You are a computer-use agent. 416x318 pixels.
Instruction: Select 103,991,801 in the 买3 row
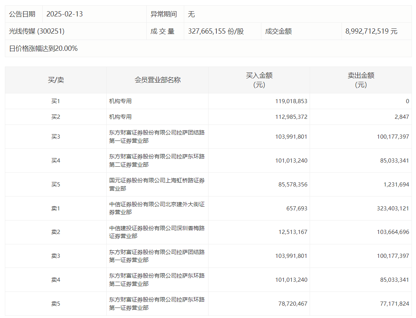[291, 137]
